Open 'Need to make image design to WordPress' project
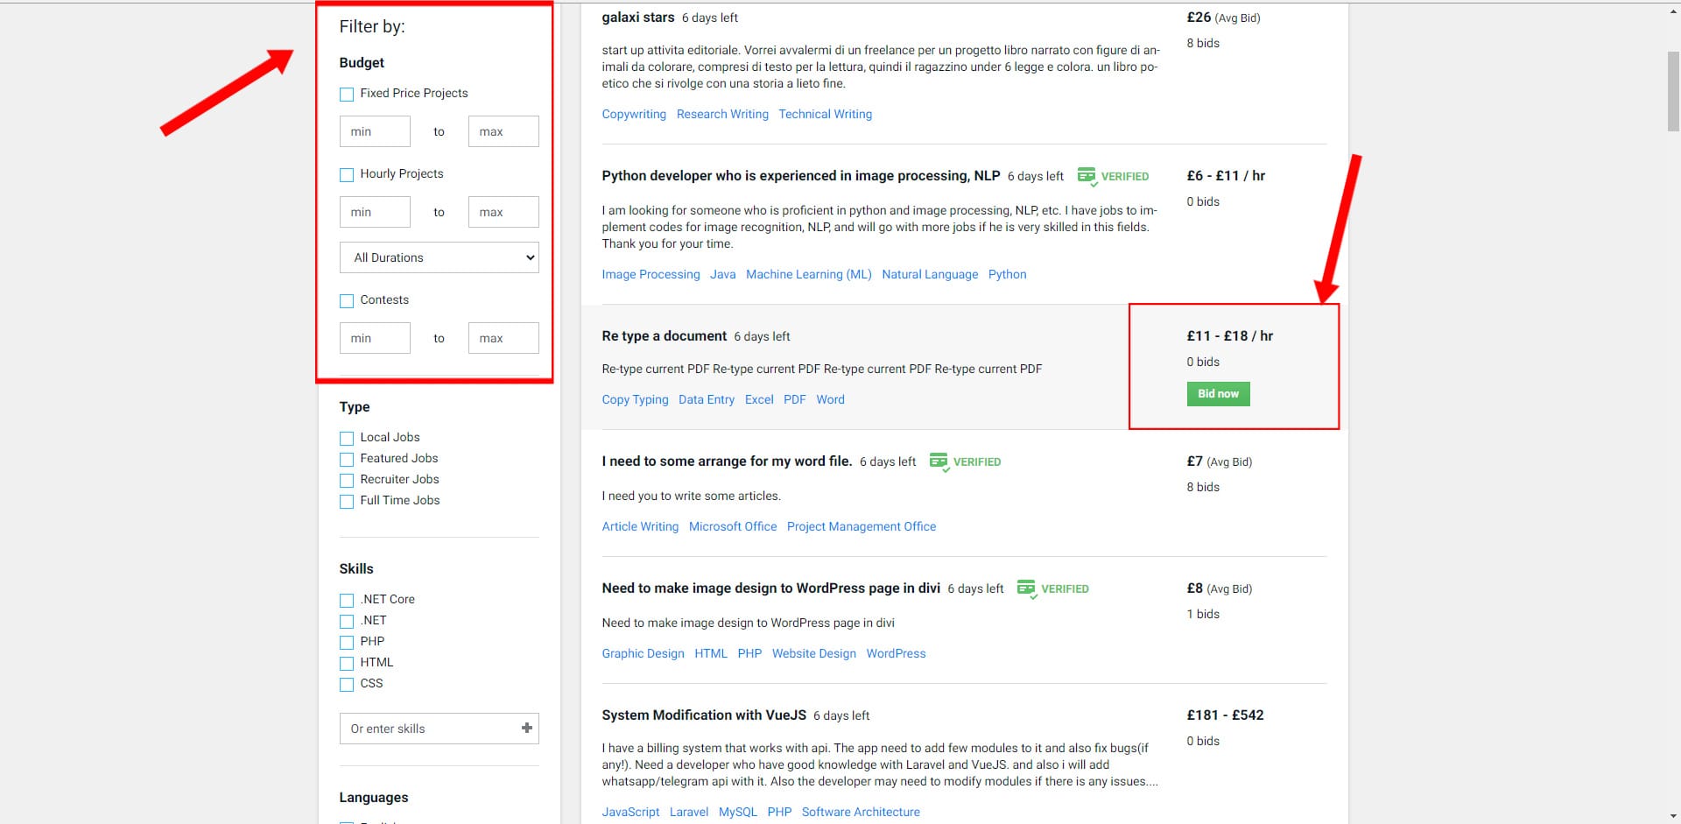 tap(770, 588)
